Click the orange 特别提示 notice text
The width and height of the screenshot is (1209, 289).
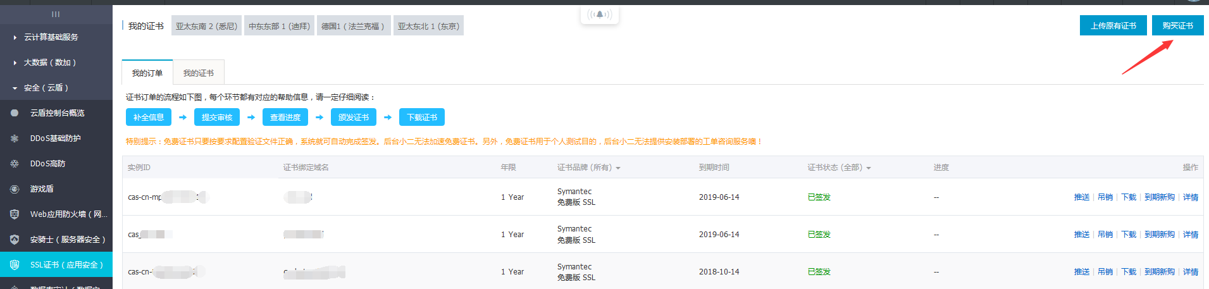pyautogui.click(x=443, y=142)
